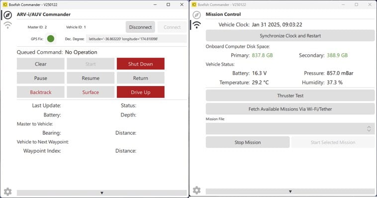Viewport: 377px width, 198px height.
Task: Click the 'Vehicle ID: 1' label
Action: (76, 27)
